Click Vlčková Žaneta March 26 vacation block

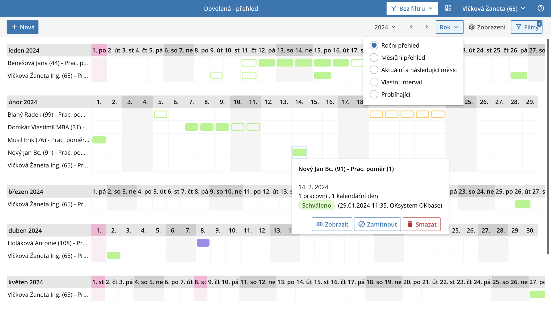tap(522, 204)
